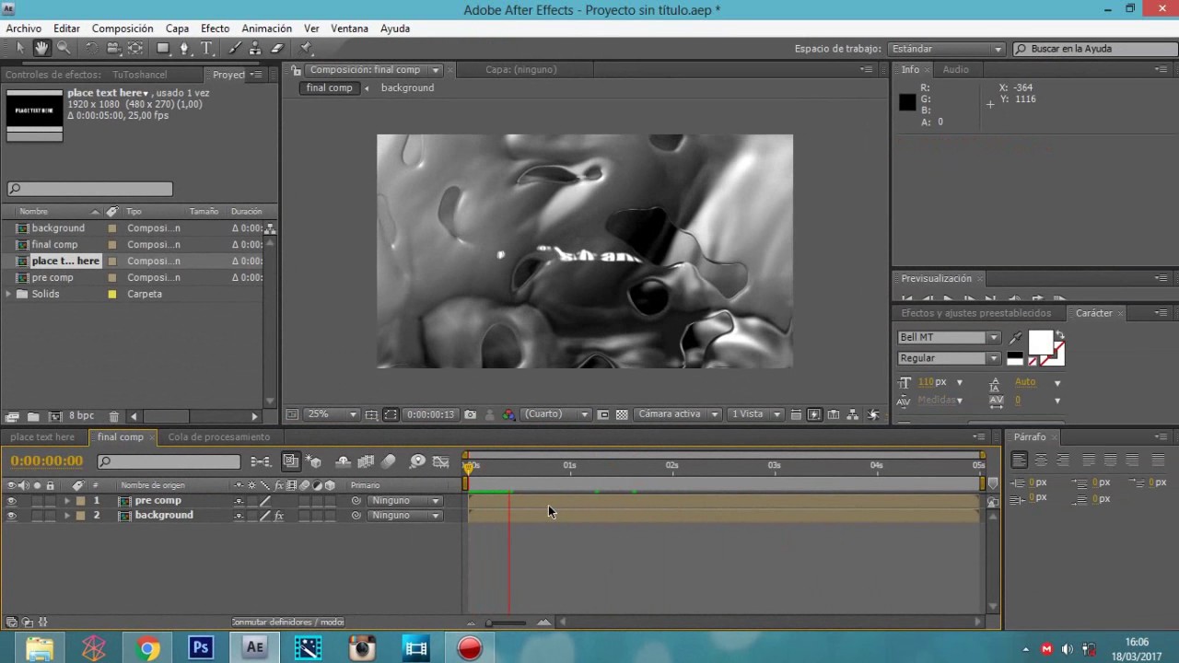1179x663 pixels.
Task: Click the white text fill color swatch
Action: pos(1040,342)
